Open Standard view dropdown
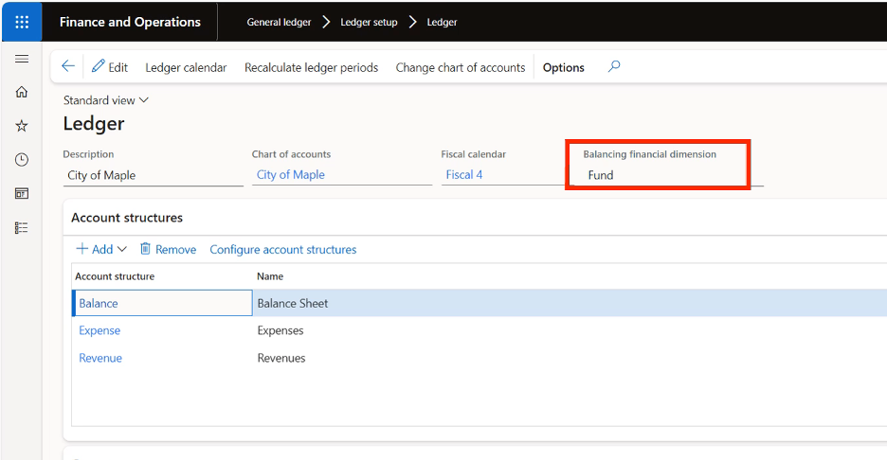This screenshot has width=887, height=460. click(x=106, y=100)
